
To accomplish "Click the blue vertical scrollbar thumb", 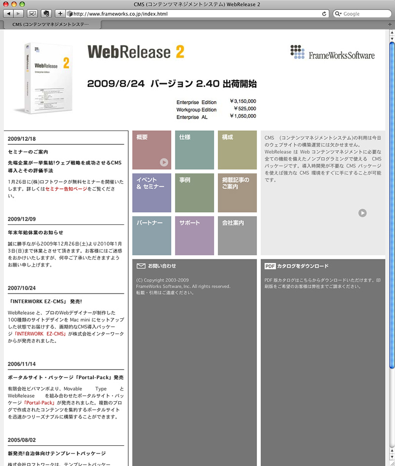I will click(392, 205).
